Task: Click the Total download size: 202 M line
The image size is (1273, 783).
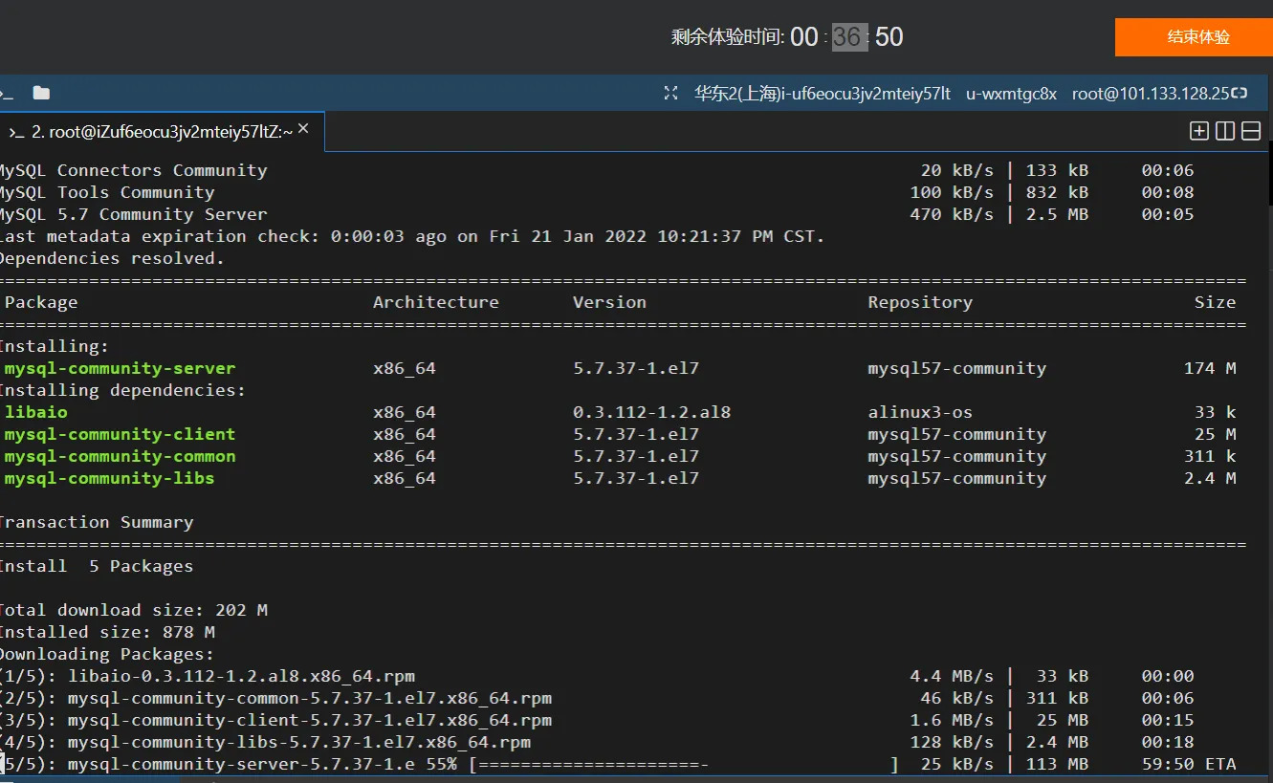Action: (132, 610)
